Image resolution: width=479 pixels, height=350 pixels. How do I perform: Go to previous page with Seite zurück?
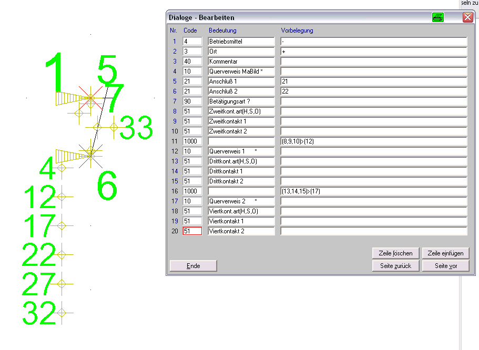click(x=395, y=266)
